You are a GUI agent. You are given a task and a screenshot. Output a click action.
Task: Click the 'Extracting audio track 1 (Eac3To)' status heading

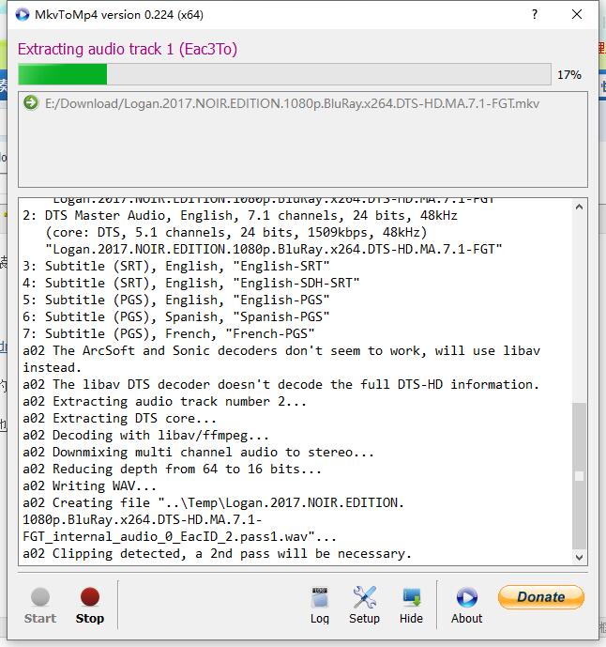click(x=128, y=49)
